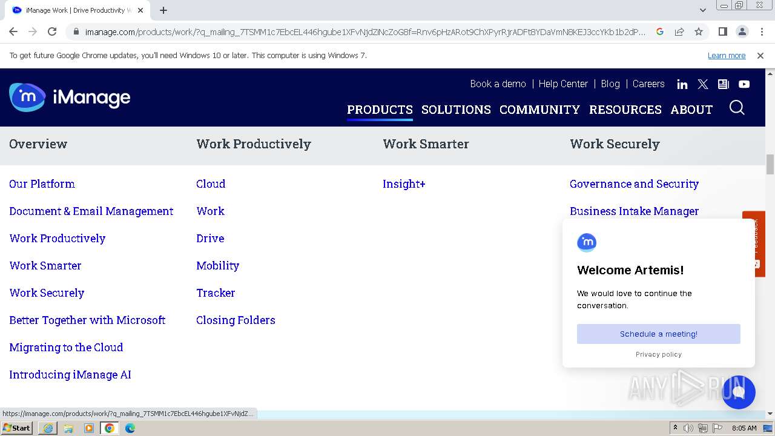
Task: Dismiss the Chrome update notification bar
Action: coord(760,56)
